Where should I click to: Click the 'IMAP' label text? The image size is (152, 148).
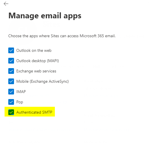click(21, 92)
